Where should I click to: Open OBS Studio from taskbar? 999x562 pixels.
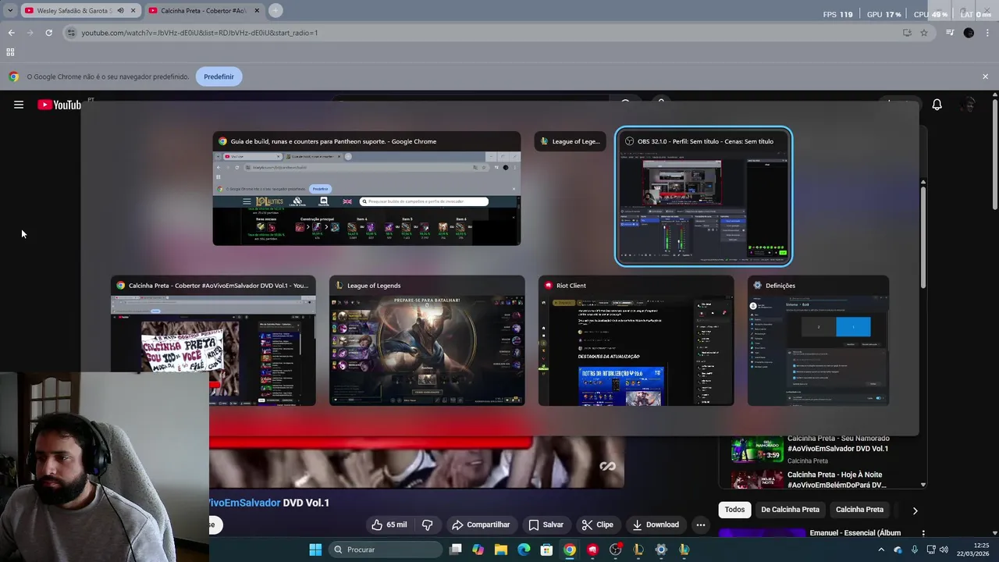tap(616, 550)
